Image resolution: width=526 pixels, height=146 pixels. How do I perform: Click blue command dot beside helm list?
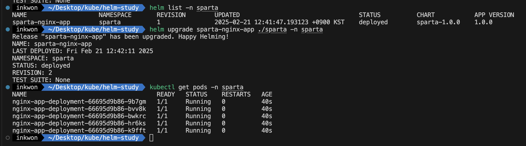[8, 8]
